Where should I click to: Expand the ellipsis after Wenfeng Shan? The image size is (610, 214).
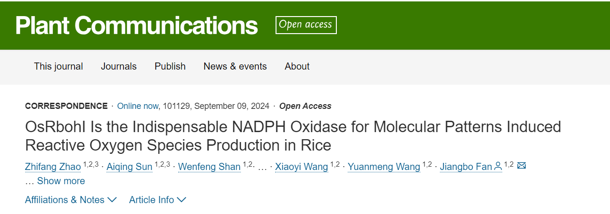tap(262, 167)
